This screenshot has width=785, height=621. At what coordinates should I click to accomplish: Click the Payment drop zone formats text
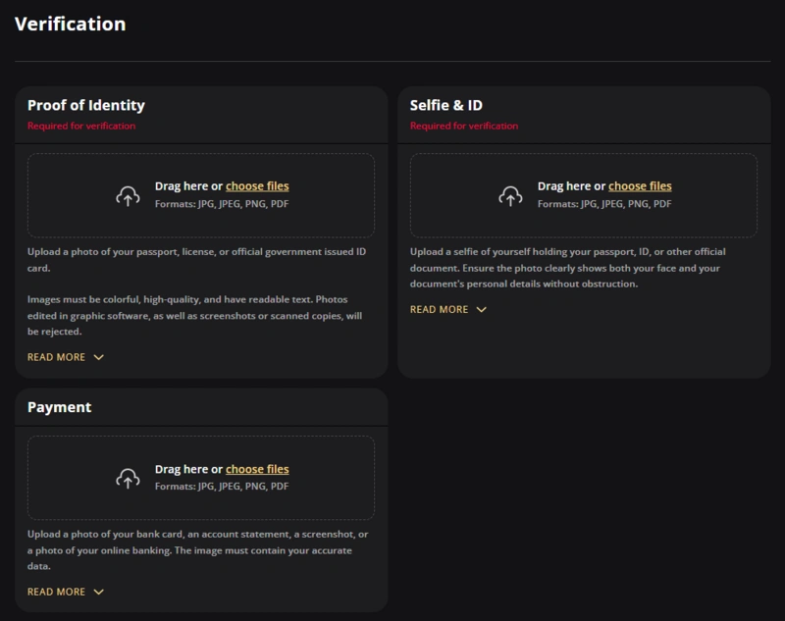coord(222,487)
